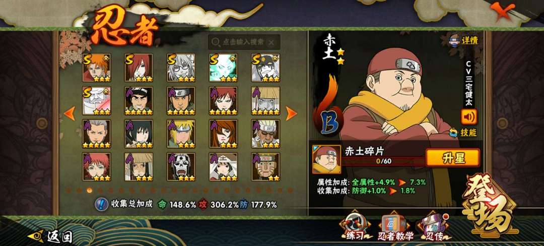Open the 忍传 ninja story icon

point(434,228)
